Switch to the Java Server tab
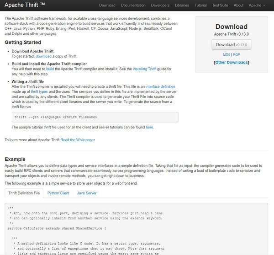This screenshot has height=255, width=274. tap(86, 193)
